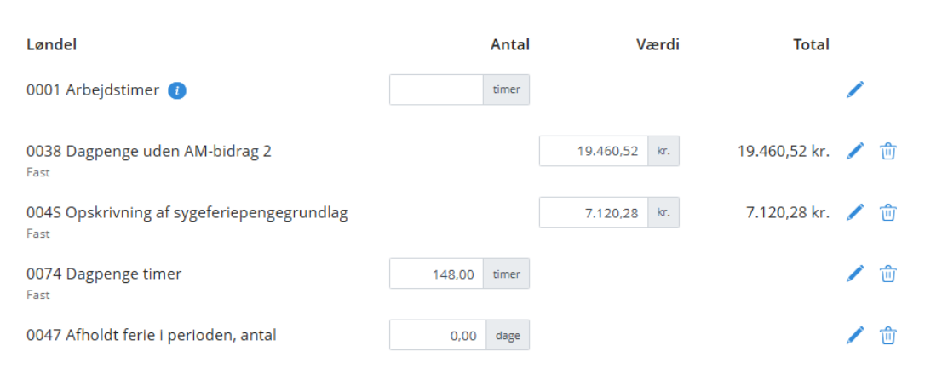Edit the Dagpenge uden AM-bidrag 2 row
This screenshot has height=375, width=942.
[x=855, y=151]
